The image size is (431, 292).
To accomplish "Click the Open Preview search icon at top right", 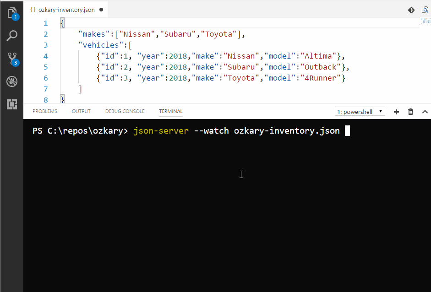I will point(425,10).
